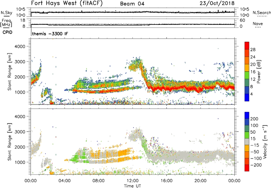Click the '60' Nave axis label
Screen dimensions: 271x188
[242, 20]
